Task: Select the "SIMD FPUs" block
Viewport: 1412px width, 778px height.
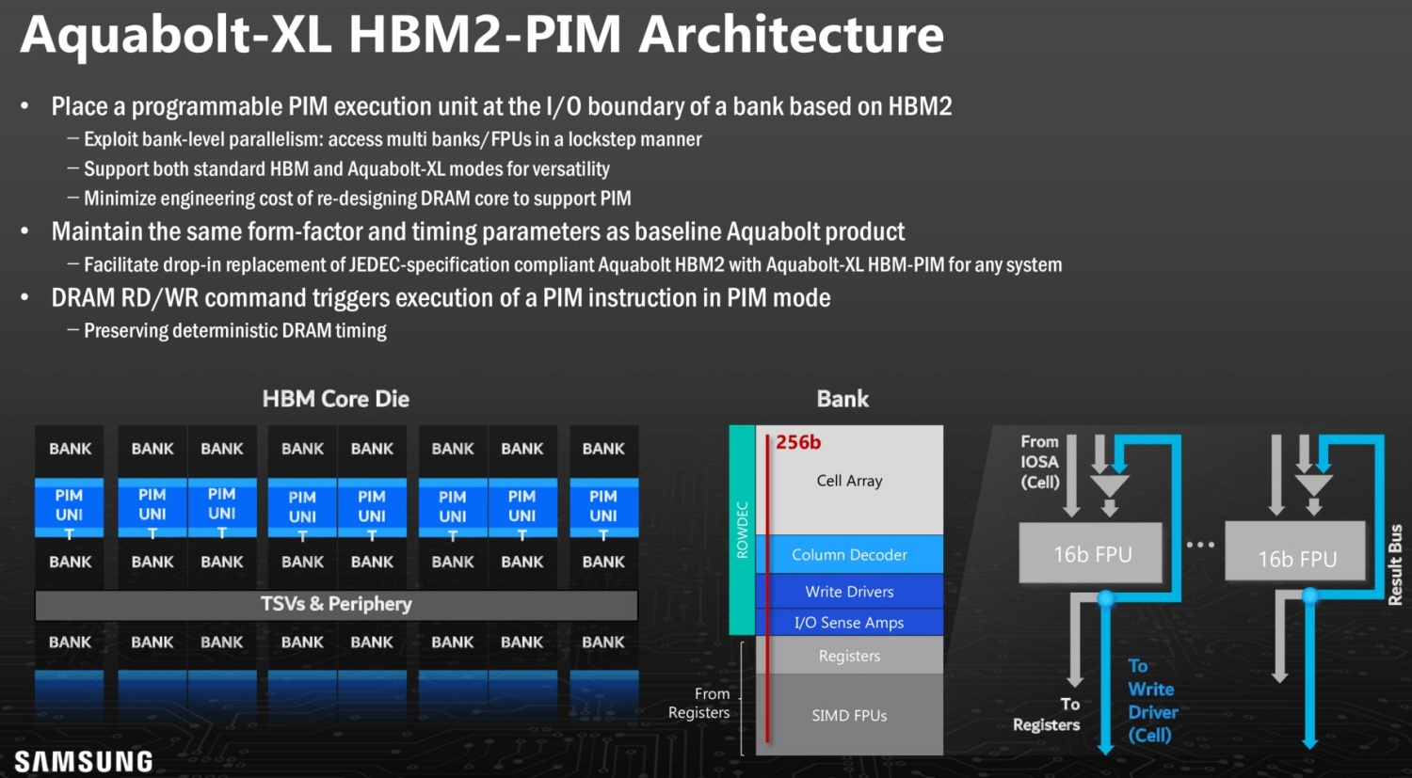Action: (x=849, y=715)
